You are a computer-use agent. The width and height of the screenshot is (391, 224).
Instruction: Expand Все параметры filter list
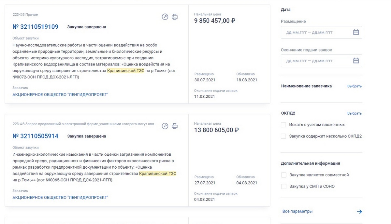[x=297, y=211]
